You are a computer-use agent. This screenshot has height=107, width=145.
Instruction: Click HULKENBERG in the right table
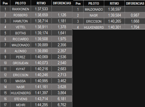pyautogui.click(x=94, y=27)
